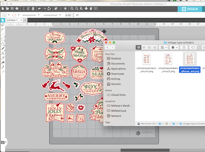The image size is (205, 152).
Task: Select the Line drawing tool
Action: [x=3, y=35]
